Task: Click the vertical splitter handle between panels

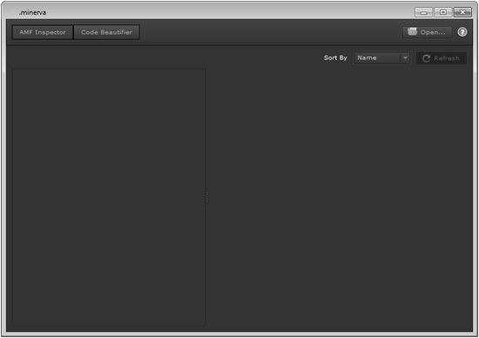Action: coord(207,198)
